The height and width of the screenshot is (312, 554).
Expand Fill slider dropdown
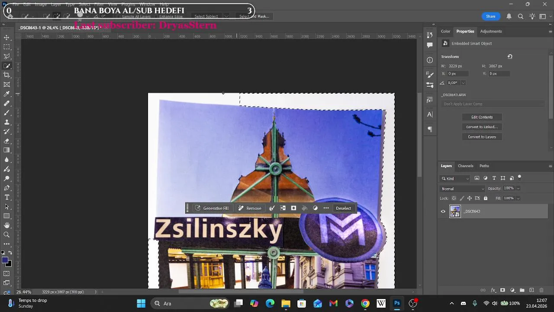[x=518, y=198]
